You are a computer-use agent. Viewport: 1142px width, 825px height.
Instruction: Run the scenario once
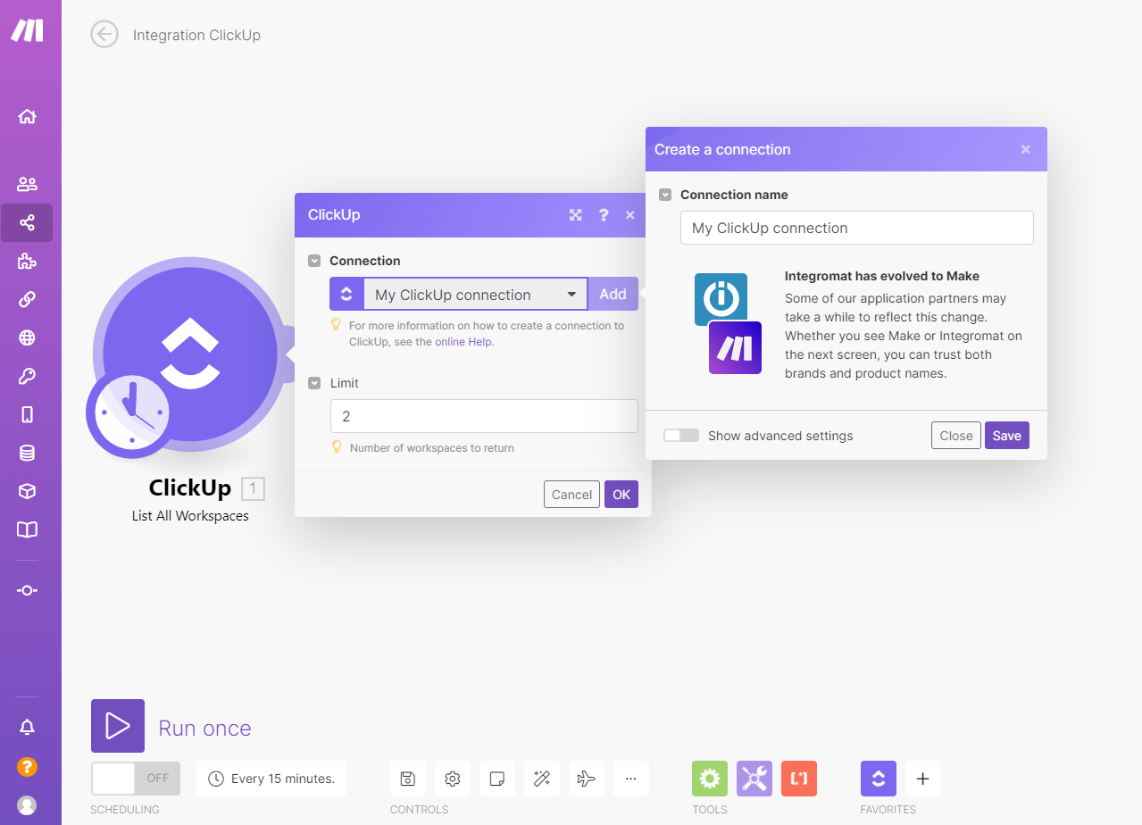[117, 726]
